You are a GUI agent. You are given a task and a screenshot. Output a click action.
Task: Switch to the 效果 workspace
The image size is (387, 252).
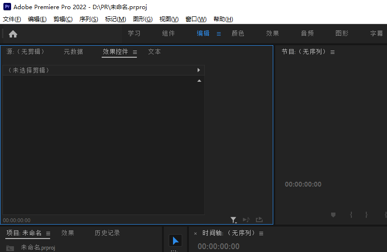(272, 34)
